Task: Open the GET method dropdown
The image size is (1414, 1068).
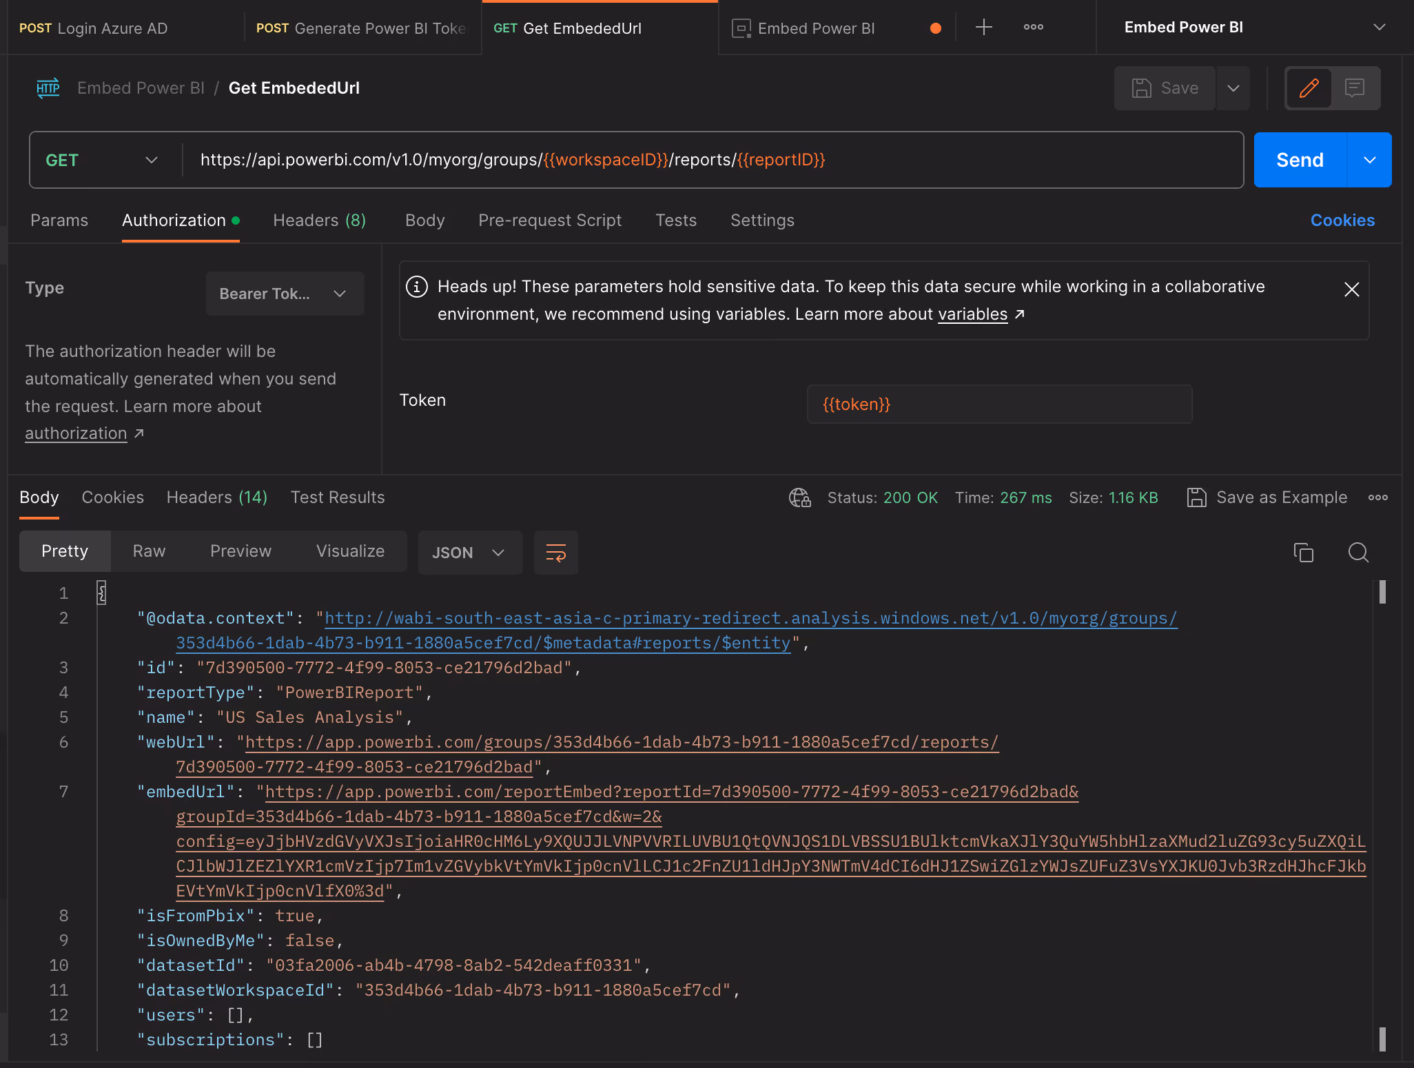Action: pos(103,161)
